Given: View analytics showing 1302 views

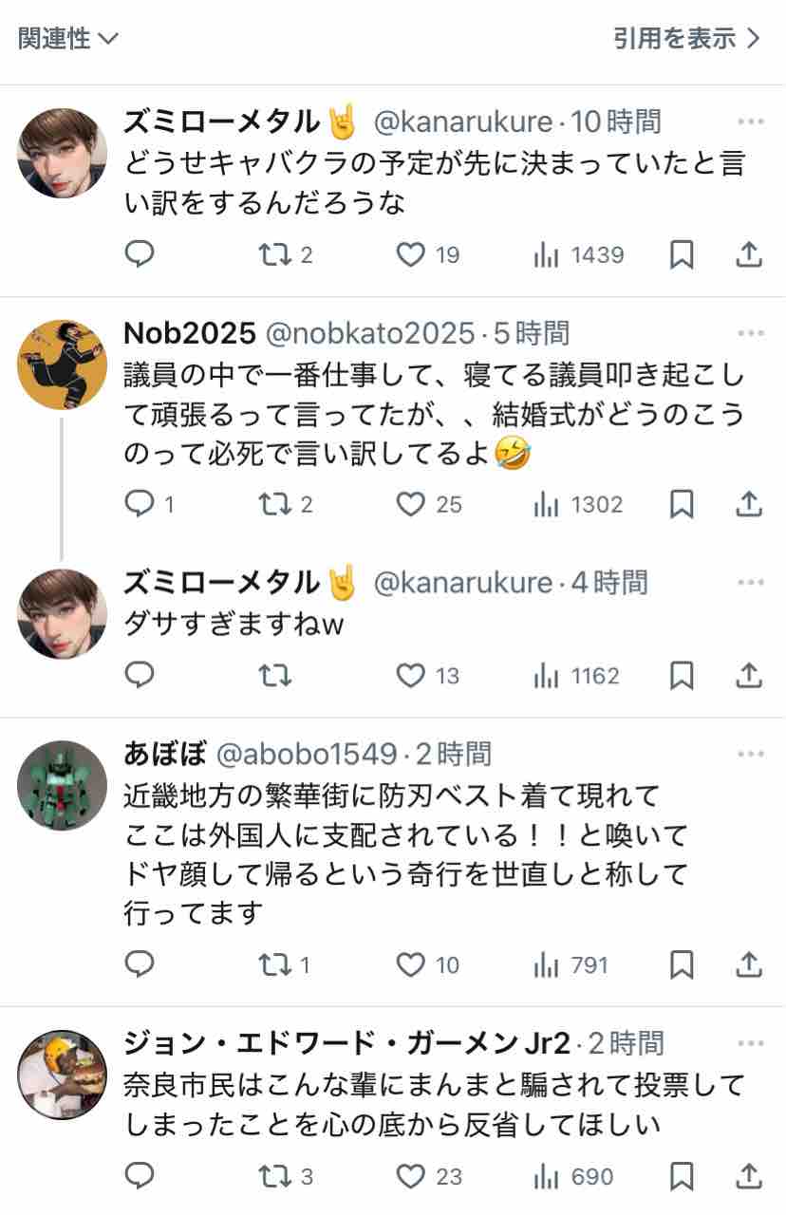Looking at the screenshot, I should (578, 504).
